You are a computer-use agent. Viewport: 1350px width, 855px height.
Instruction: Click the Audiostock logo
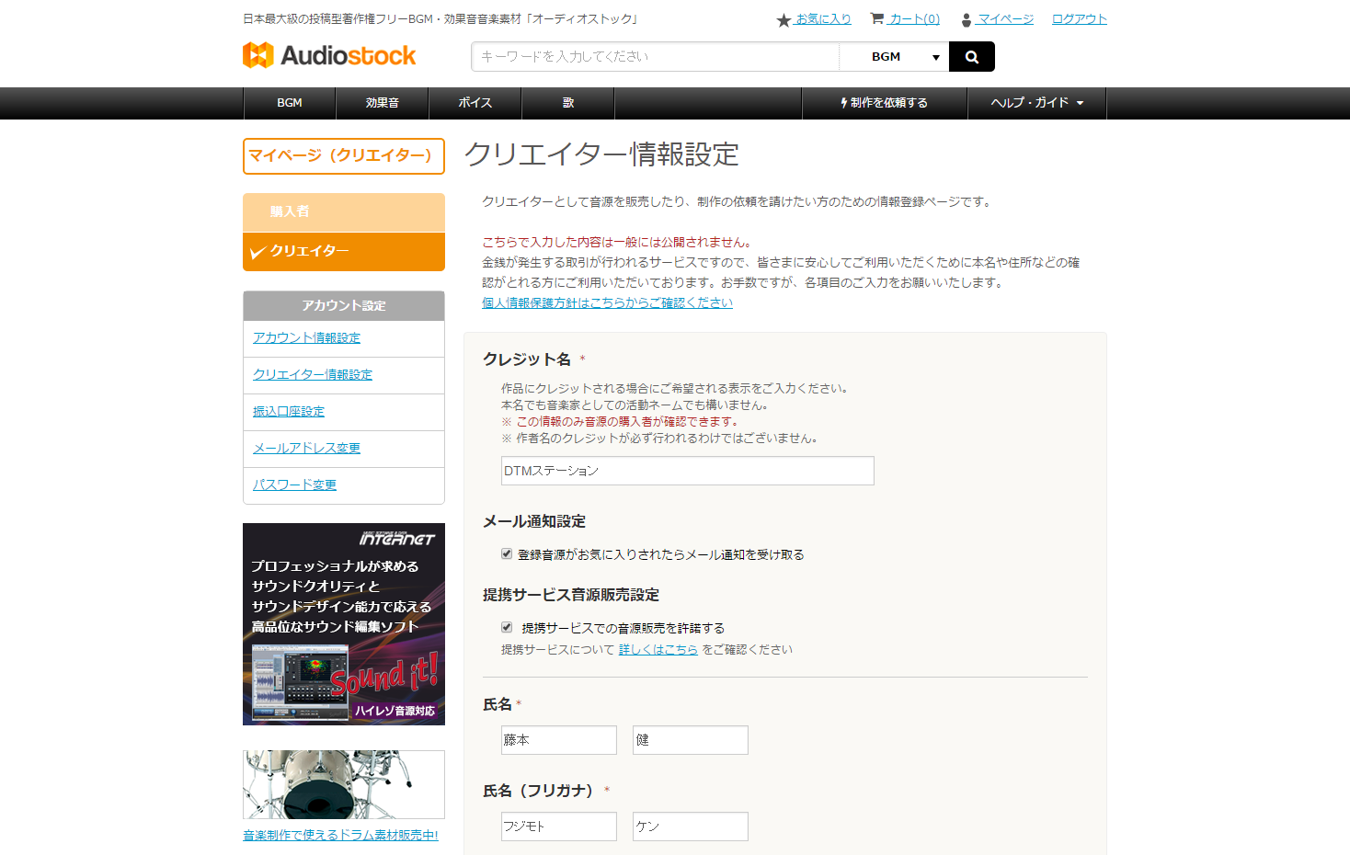(329, 55)
